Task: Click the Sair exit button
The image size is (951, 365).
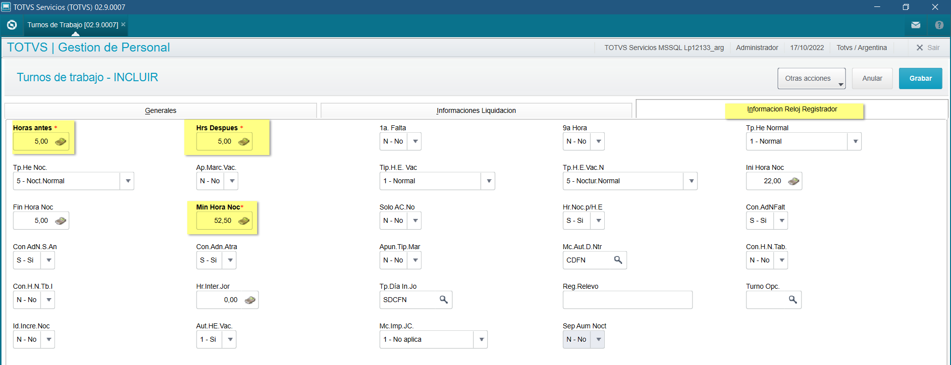Action: (x=928, y=48)
